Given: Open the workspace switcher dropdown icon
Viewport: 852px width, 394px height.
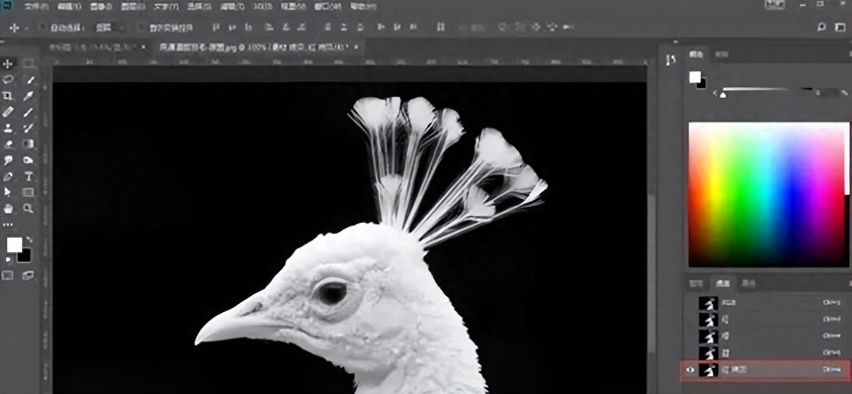Looking at the screenshot, I should coord(839,27).
